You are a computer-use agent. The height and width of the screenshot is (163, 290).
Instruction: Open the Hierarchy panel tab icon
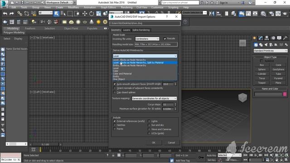tap(267, 38)
